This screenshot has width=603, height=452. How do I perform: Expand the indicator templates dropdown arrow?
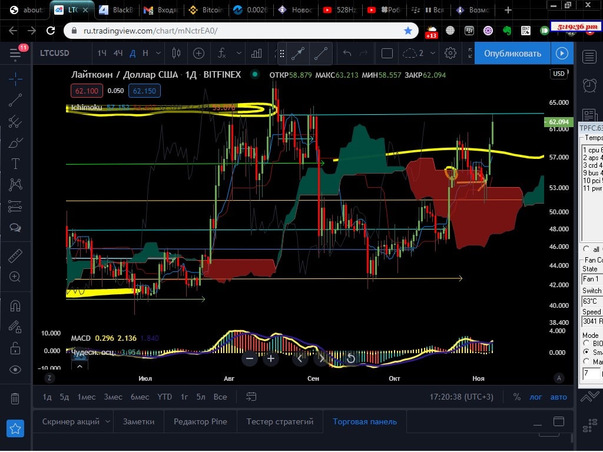239,54
